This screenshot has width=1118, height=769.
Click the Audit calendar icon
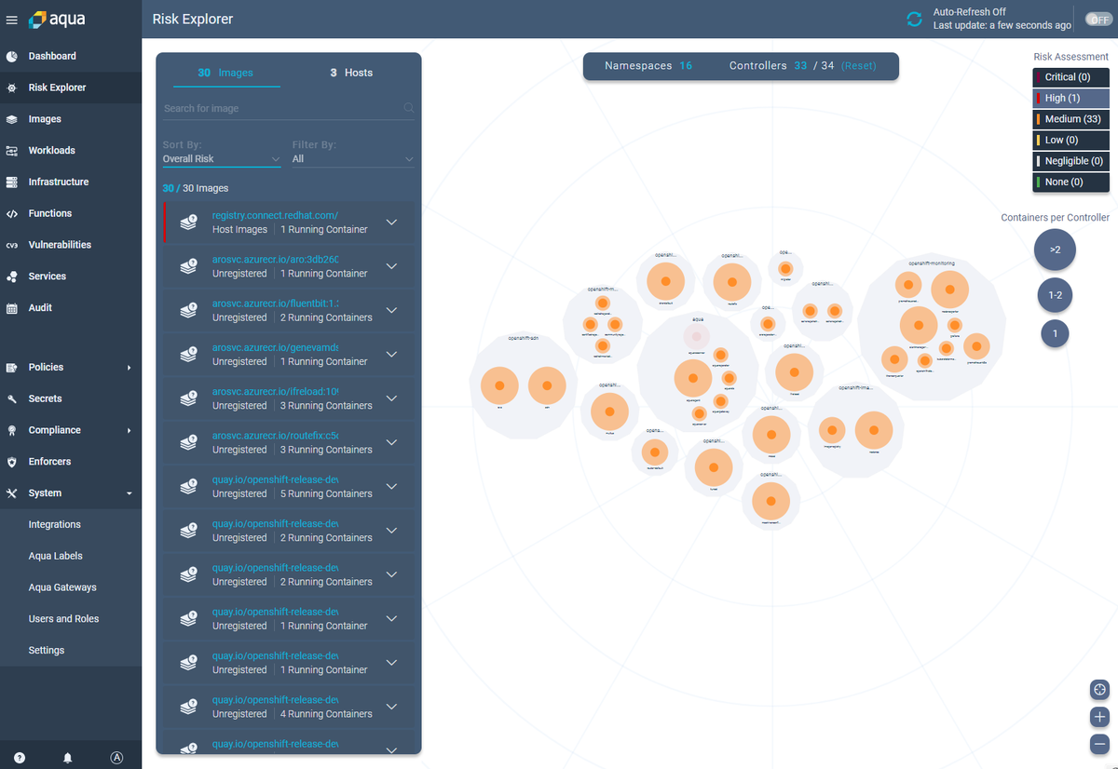(x=12, y=308)
